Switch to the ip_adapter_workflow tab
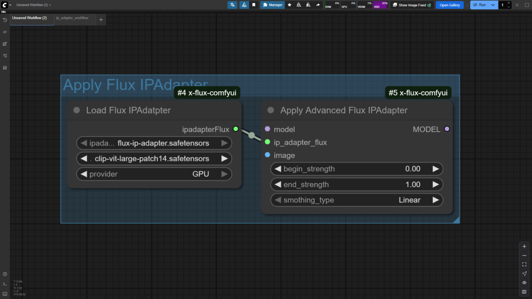 (x=72, y=18)
